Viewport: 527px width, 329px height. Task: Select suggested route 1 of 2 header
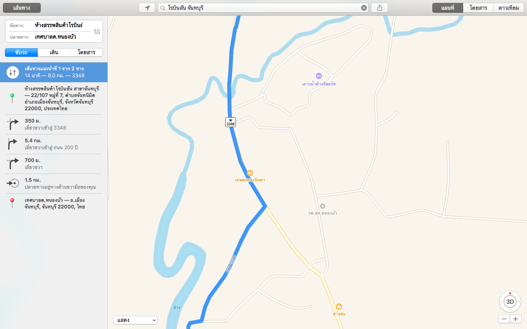coord(54,72)
